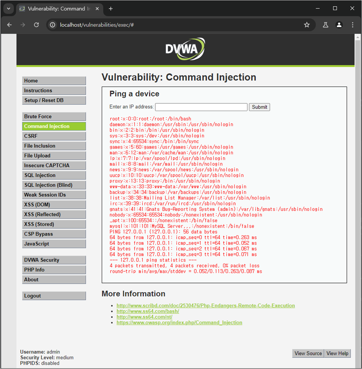
Task: Close the Vulnerability: Command Injection tab
Action: (97, 9)
